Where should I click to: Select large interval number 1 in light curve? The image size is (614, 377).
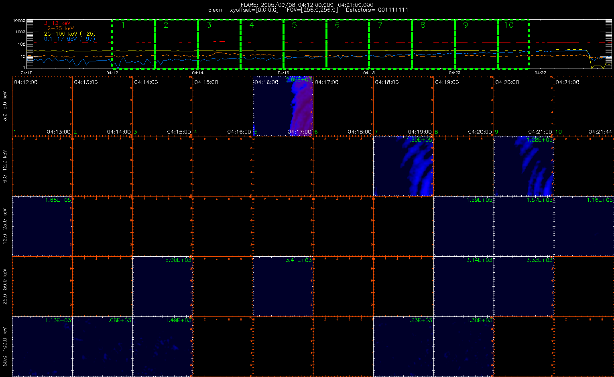[x=123, y=25]
